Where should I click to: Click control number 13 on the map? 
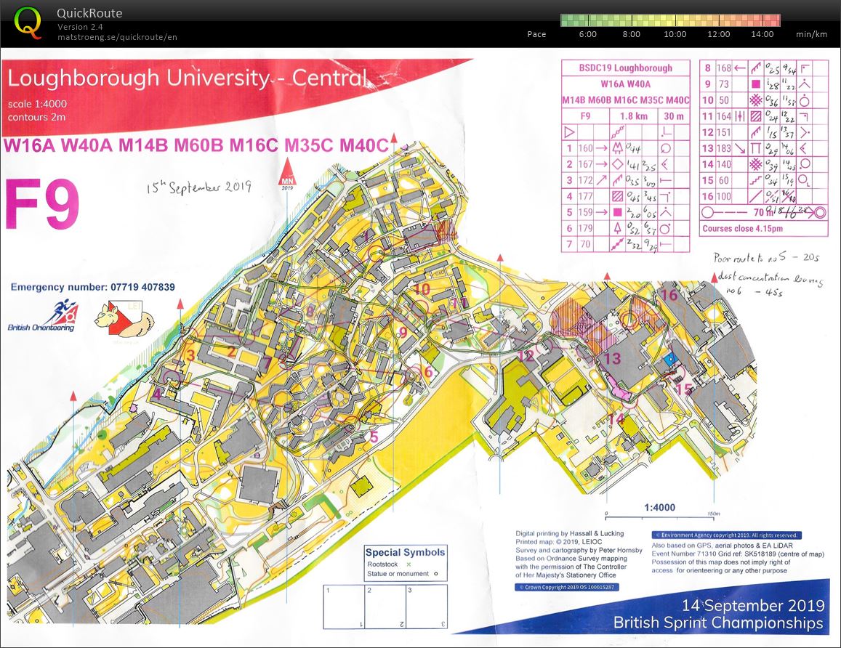click(612, 359)
